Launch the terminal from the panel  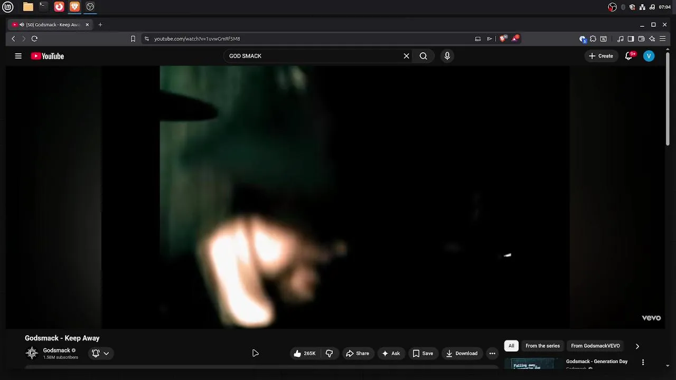coord(43,7)
